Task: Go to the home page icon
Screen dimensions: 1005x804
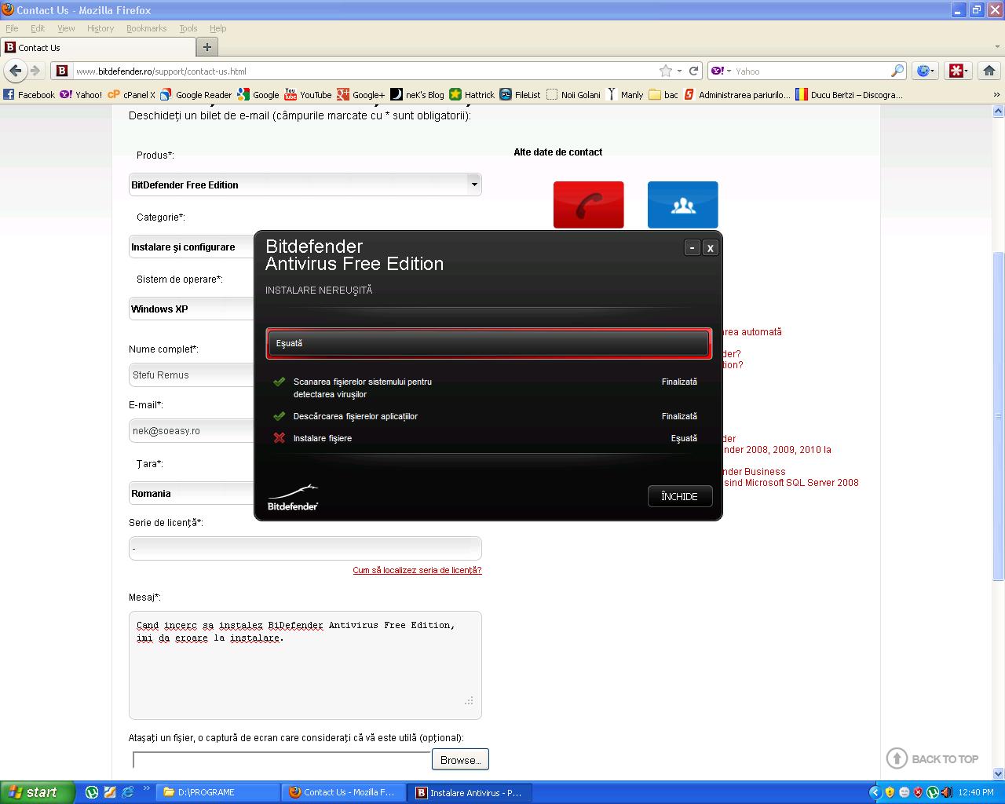Action: tap(989, 71)
